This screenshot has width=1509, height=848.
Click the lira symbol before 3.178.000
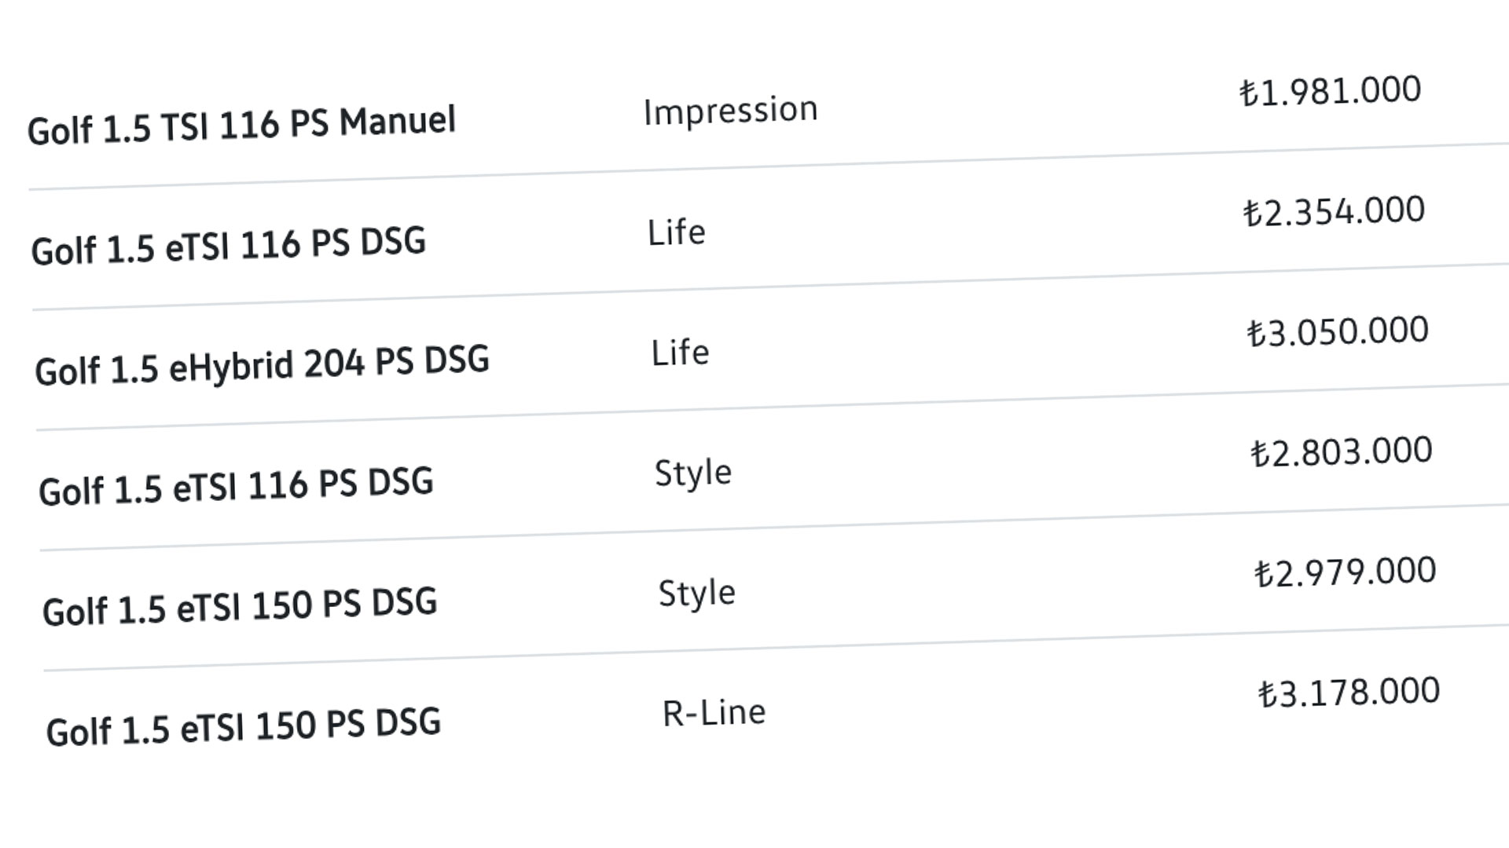coord(1268,695)
